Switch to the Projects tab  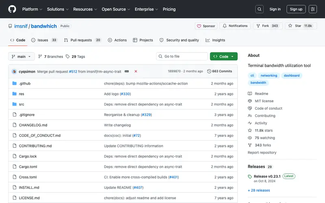click(x=143, y=40)
